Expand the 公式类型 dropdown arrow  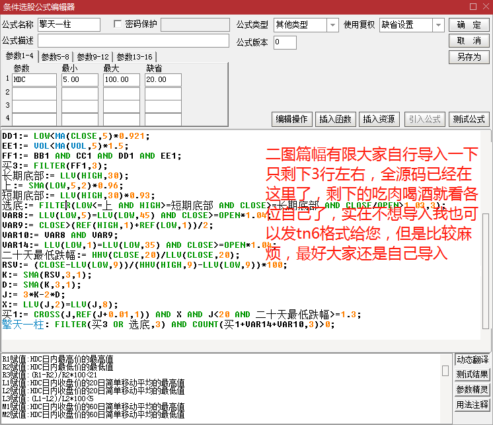[x=332, y=25]
